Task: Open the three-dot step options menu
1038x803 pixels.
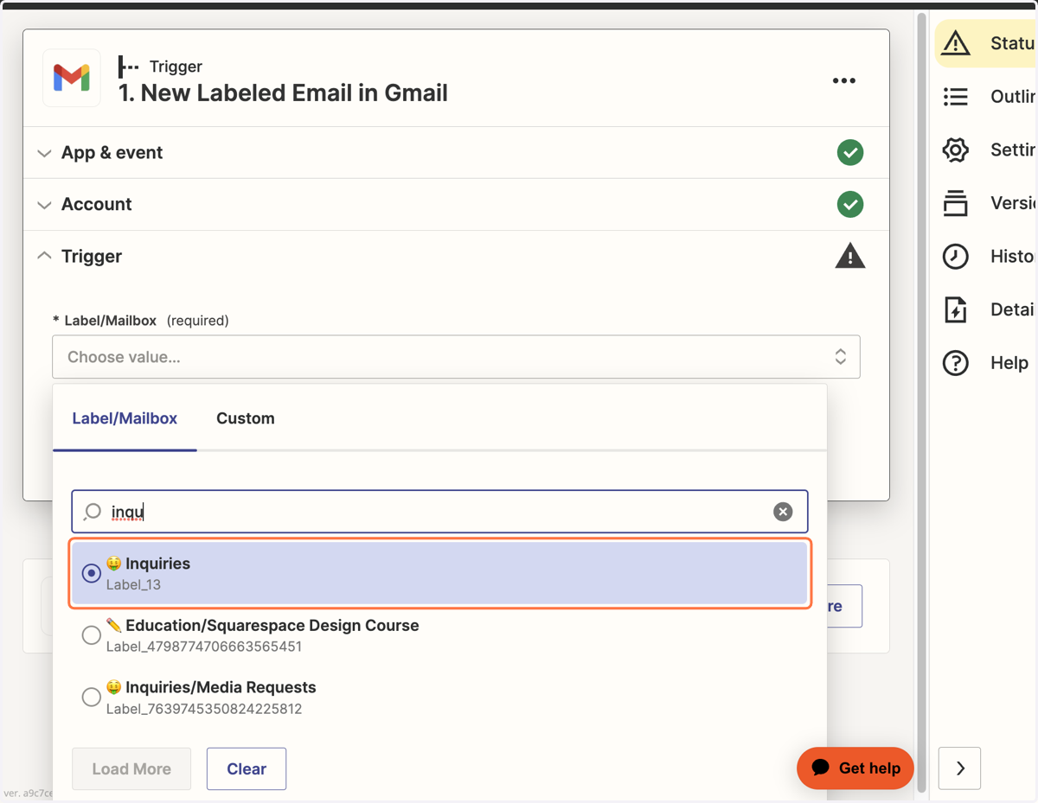Action: (843, 80)
